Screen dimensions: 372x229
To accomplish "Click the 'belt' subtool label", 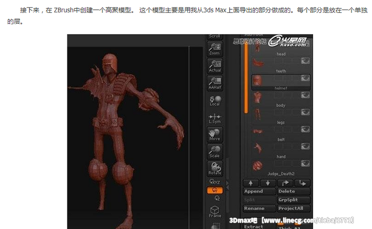I will click(x=281, y=139).
